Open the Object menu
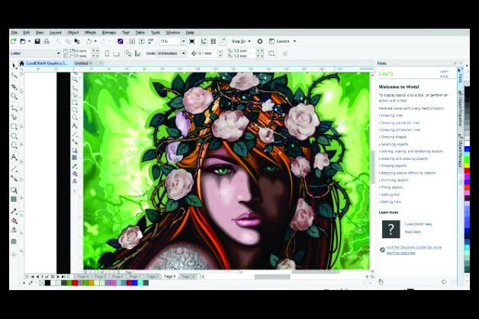479x319 pixels. [73, 32]
